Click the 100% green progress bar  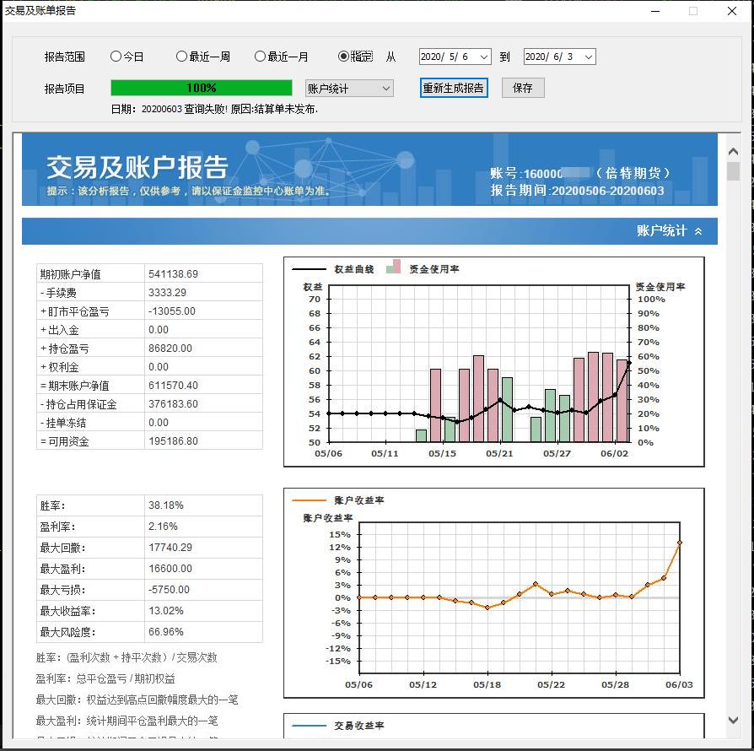tap(202, 88)
